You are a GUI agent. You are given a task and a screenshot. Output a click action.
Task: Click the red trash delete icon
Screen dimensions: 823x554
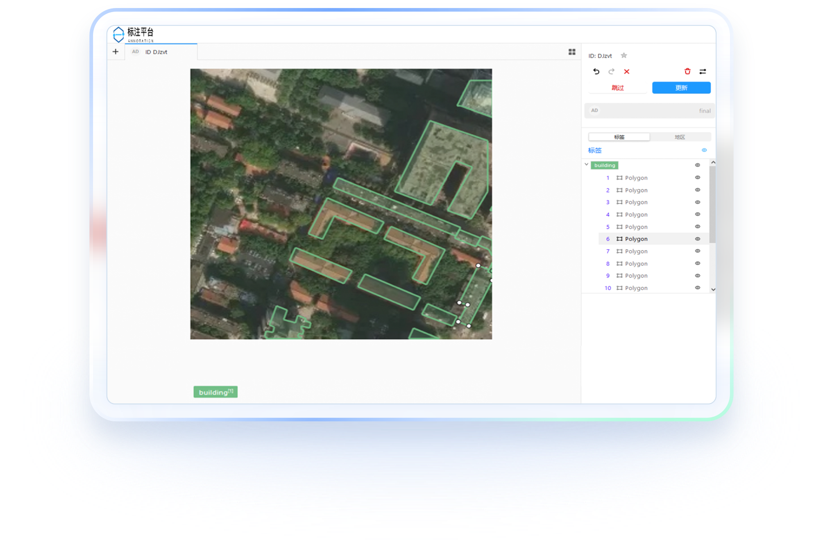pyautogui.click(x=687, y=71)
